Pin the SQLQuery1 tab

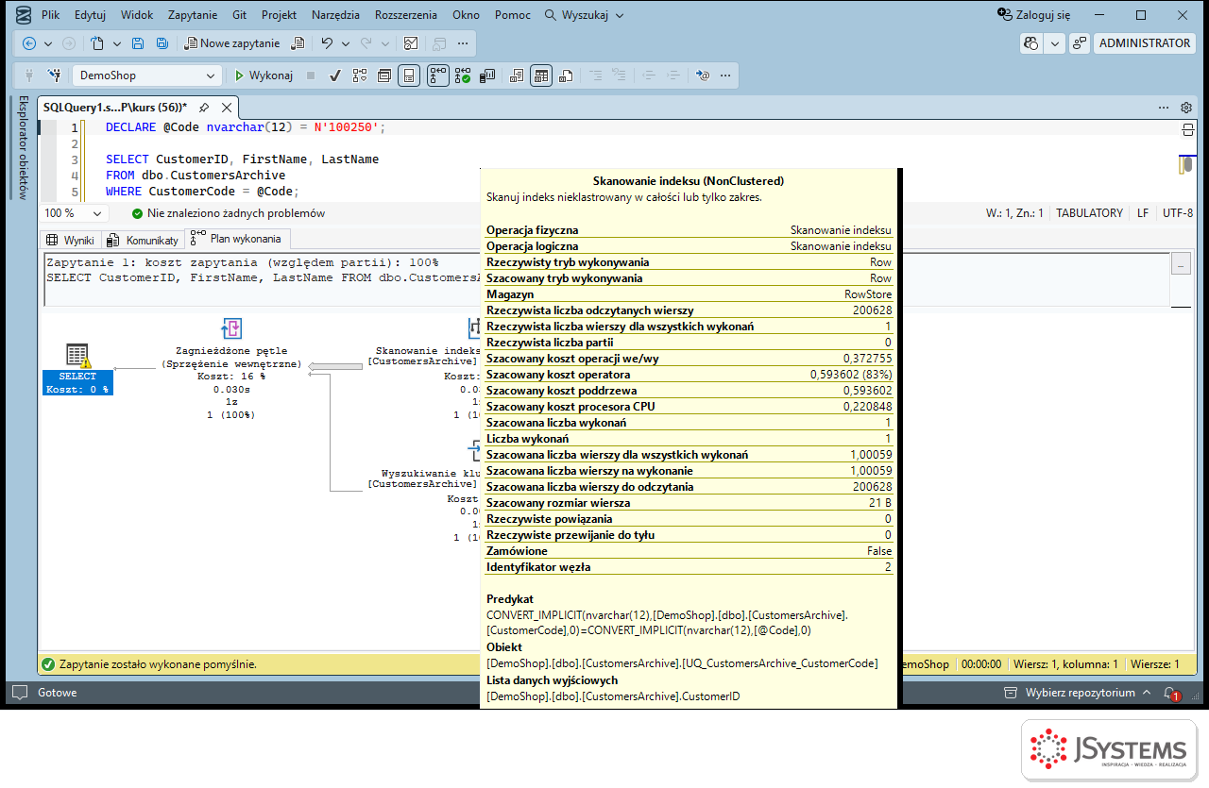click(x=203, y=108)
